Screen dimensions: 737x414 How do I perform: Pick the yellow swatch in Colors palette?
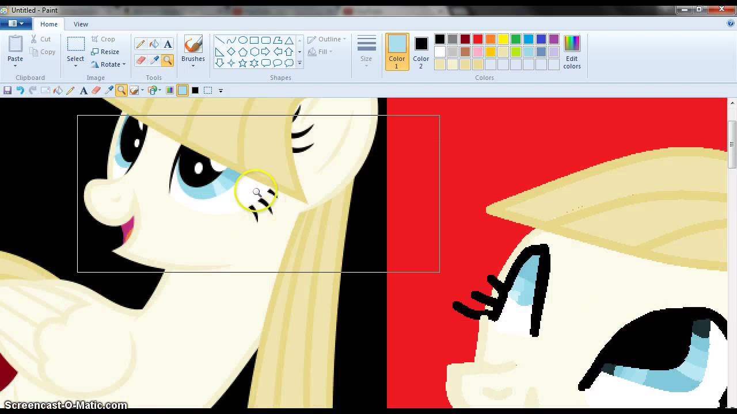(503, 39)
